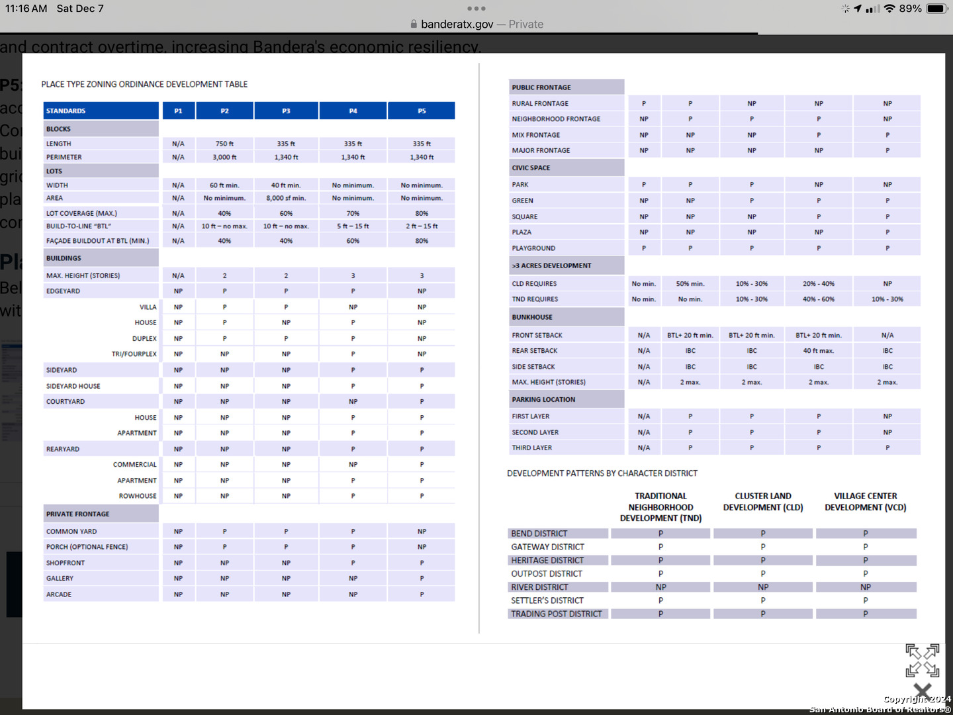Tap the Wi-Fi status icon
953x715 pixels.
coord(889,9)
